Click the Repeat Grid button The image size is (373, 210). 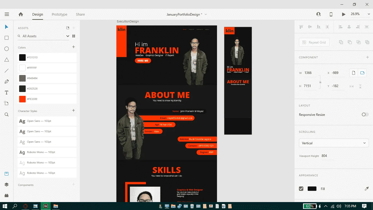(314, 42)
